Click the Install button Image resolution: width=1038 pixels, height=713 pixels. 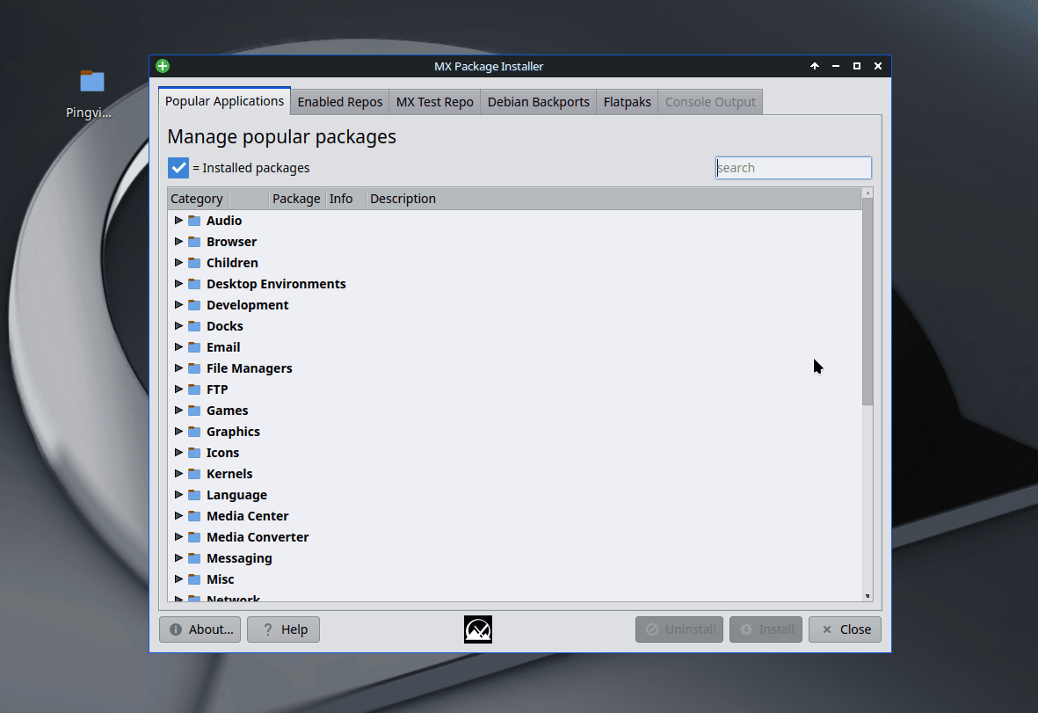click(x=766, y=629)
